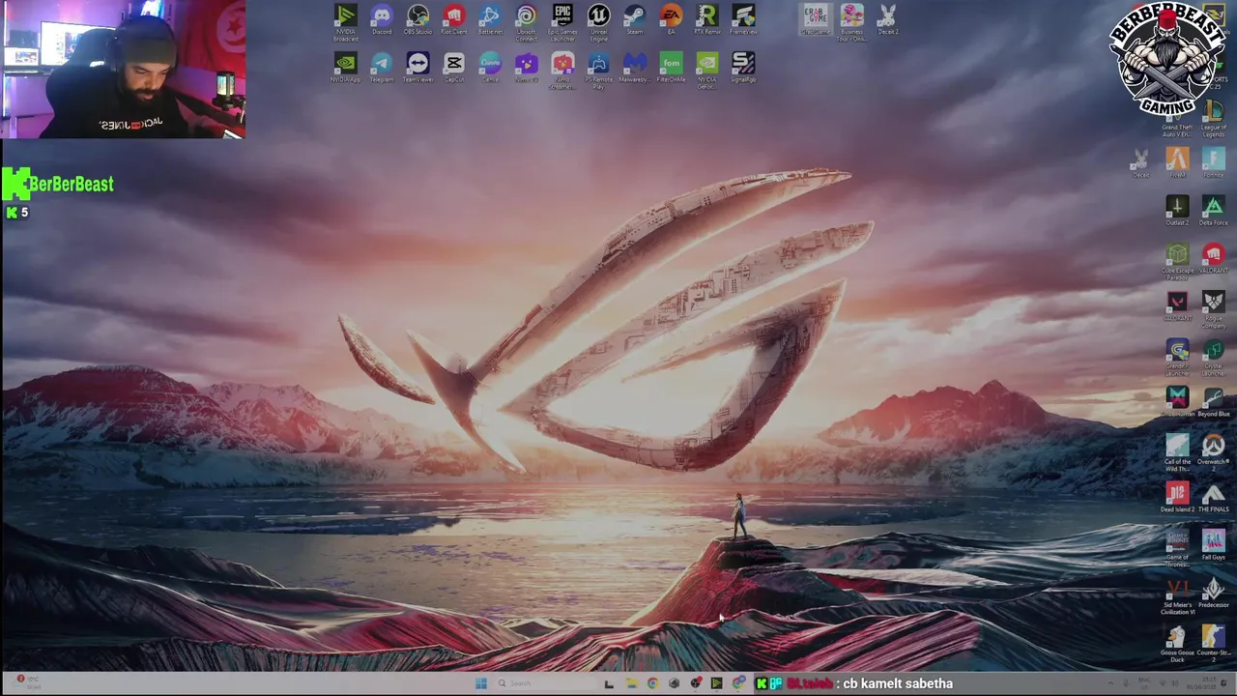This screenshot has width=1237, height=696.
Task: Select the Predecessor desktop icon
Action: click(1214, 593)
